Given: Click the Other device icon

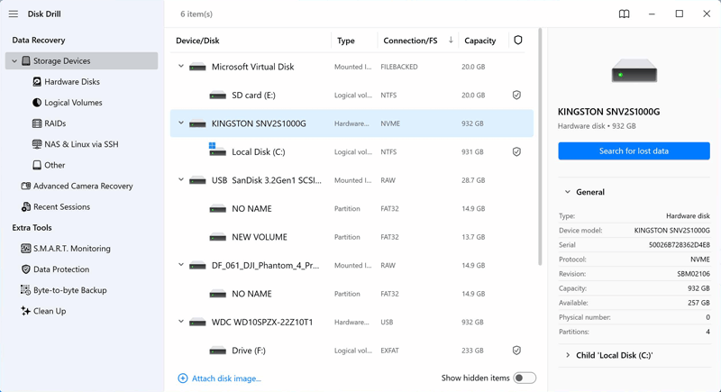Looking at the screenshot, I should (37, 165).
